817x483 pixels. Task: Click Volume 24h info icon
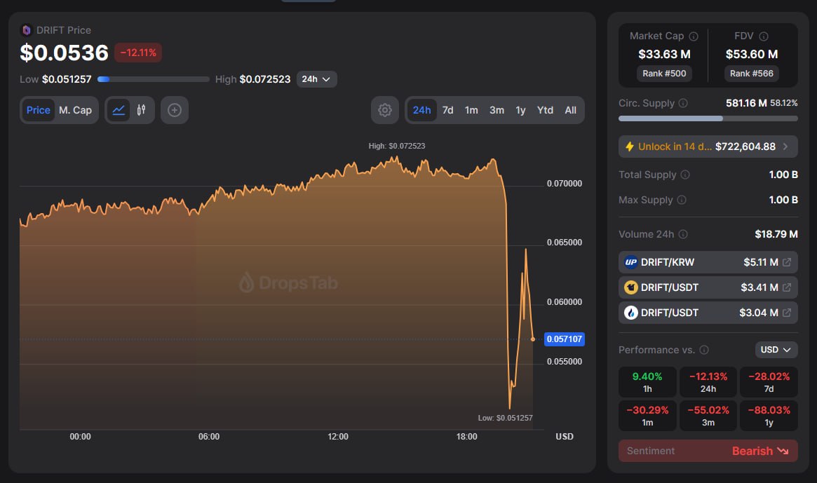coord(683,234)
